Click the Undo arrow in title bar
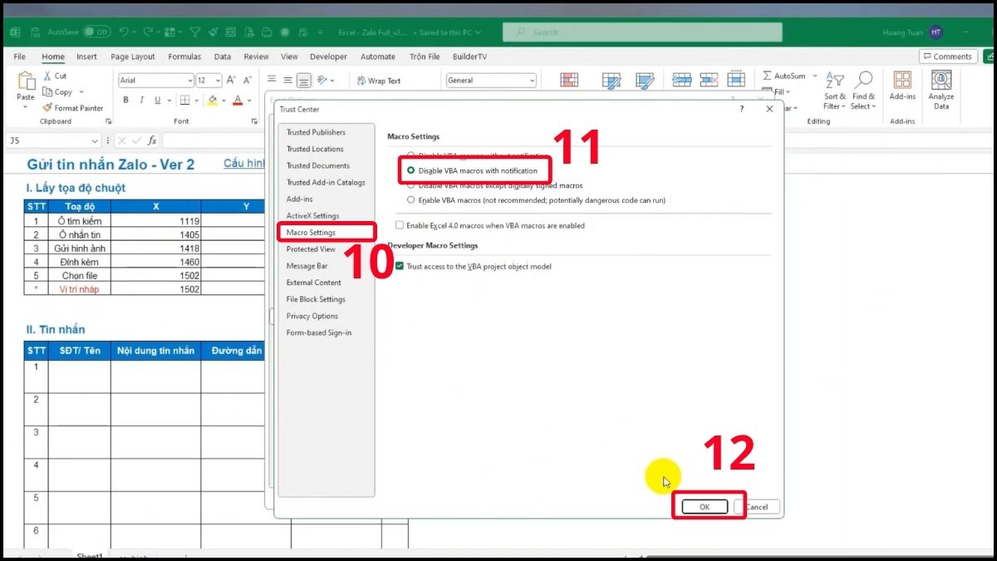Image resolution: width=997 pixels, height=561 pixels. pyautogui.click(x=124, y=32)
